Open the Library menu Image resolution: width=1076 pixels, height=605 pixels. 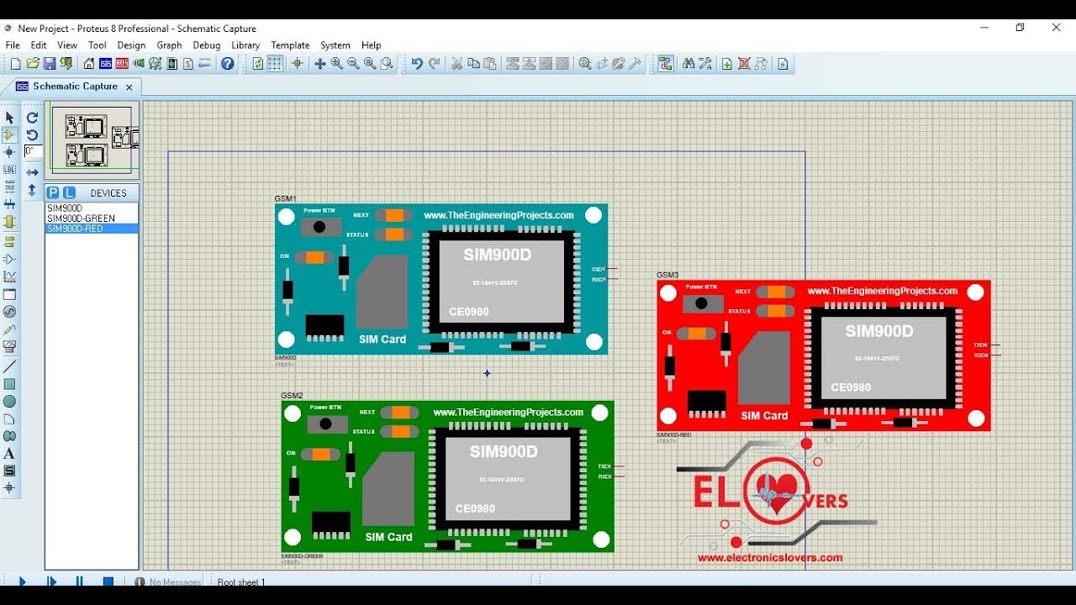coord(245,45)
